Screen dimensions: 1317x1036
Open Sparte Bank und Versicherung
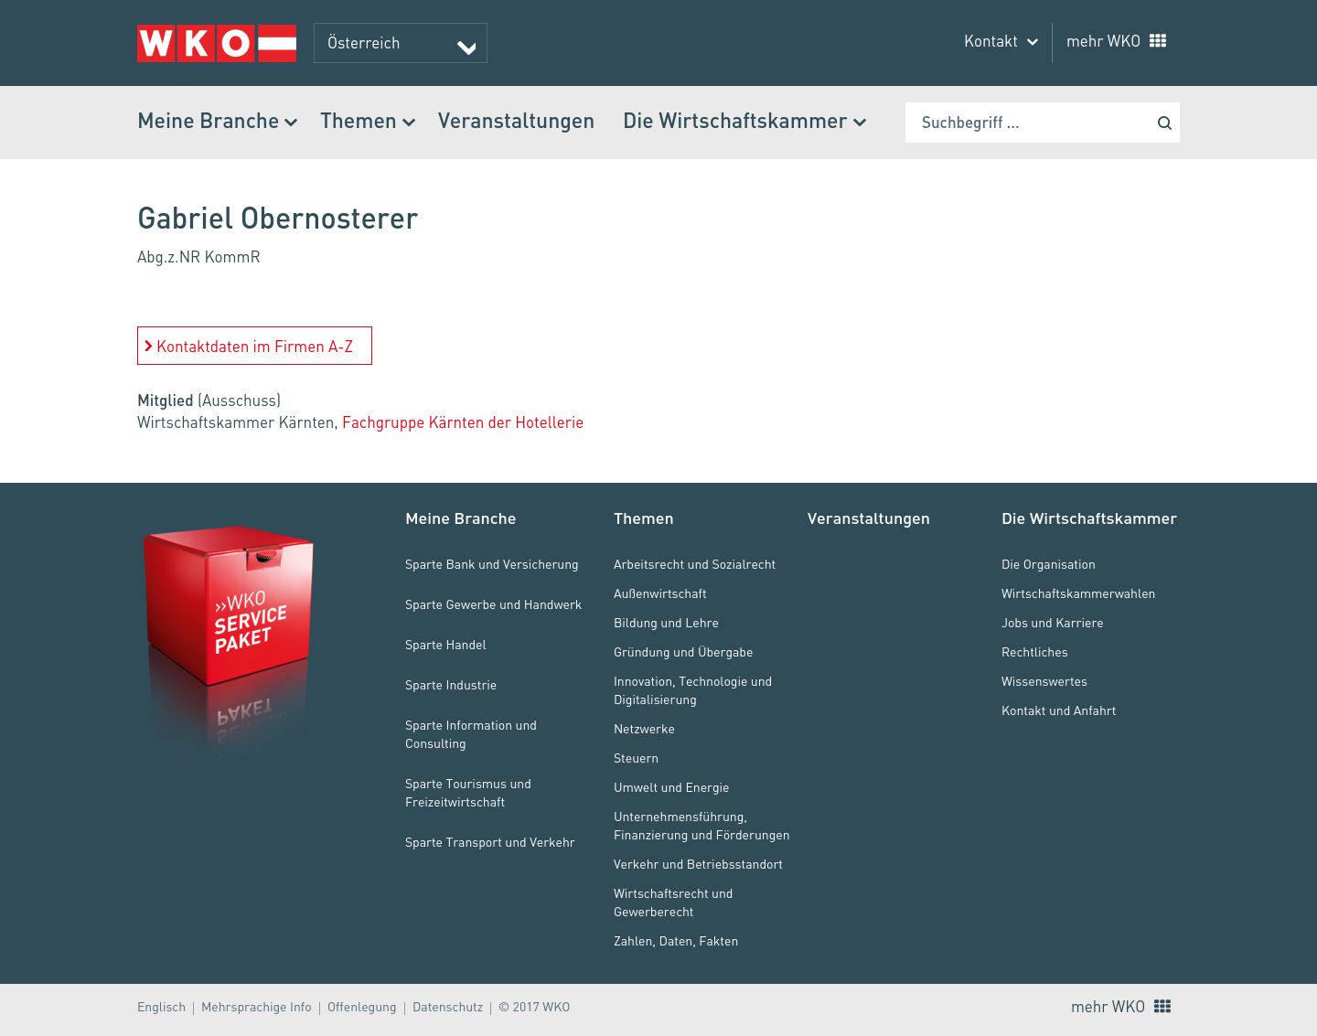coord(492,564)
